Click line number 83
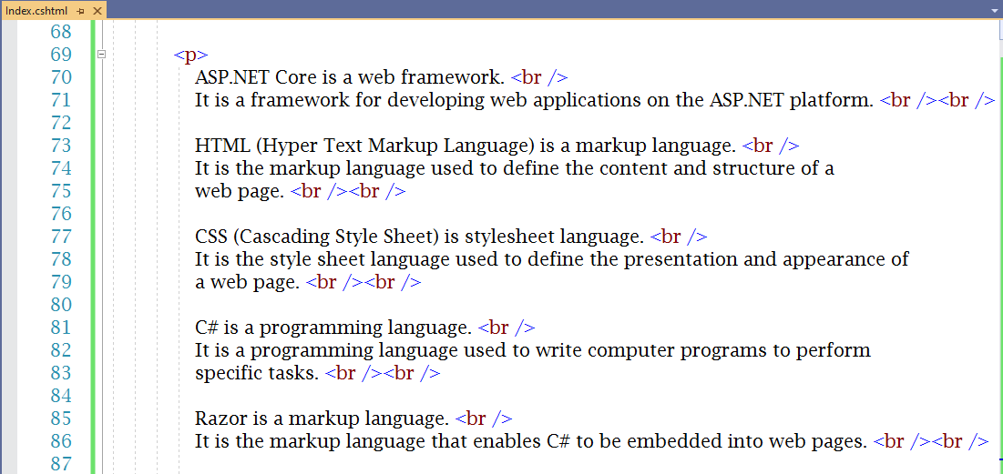1003x474 pixels. click(x=61, y=373)
